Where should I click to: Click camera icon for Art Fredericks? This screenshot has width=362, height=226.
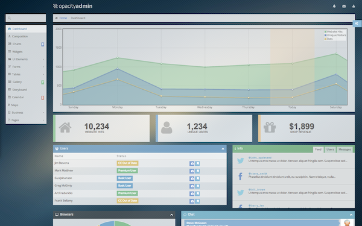pos(192,193)
